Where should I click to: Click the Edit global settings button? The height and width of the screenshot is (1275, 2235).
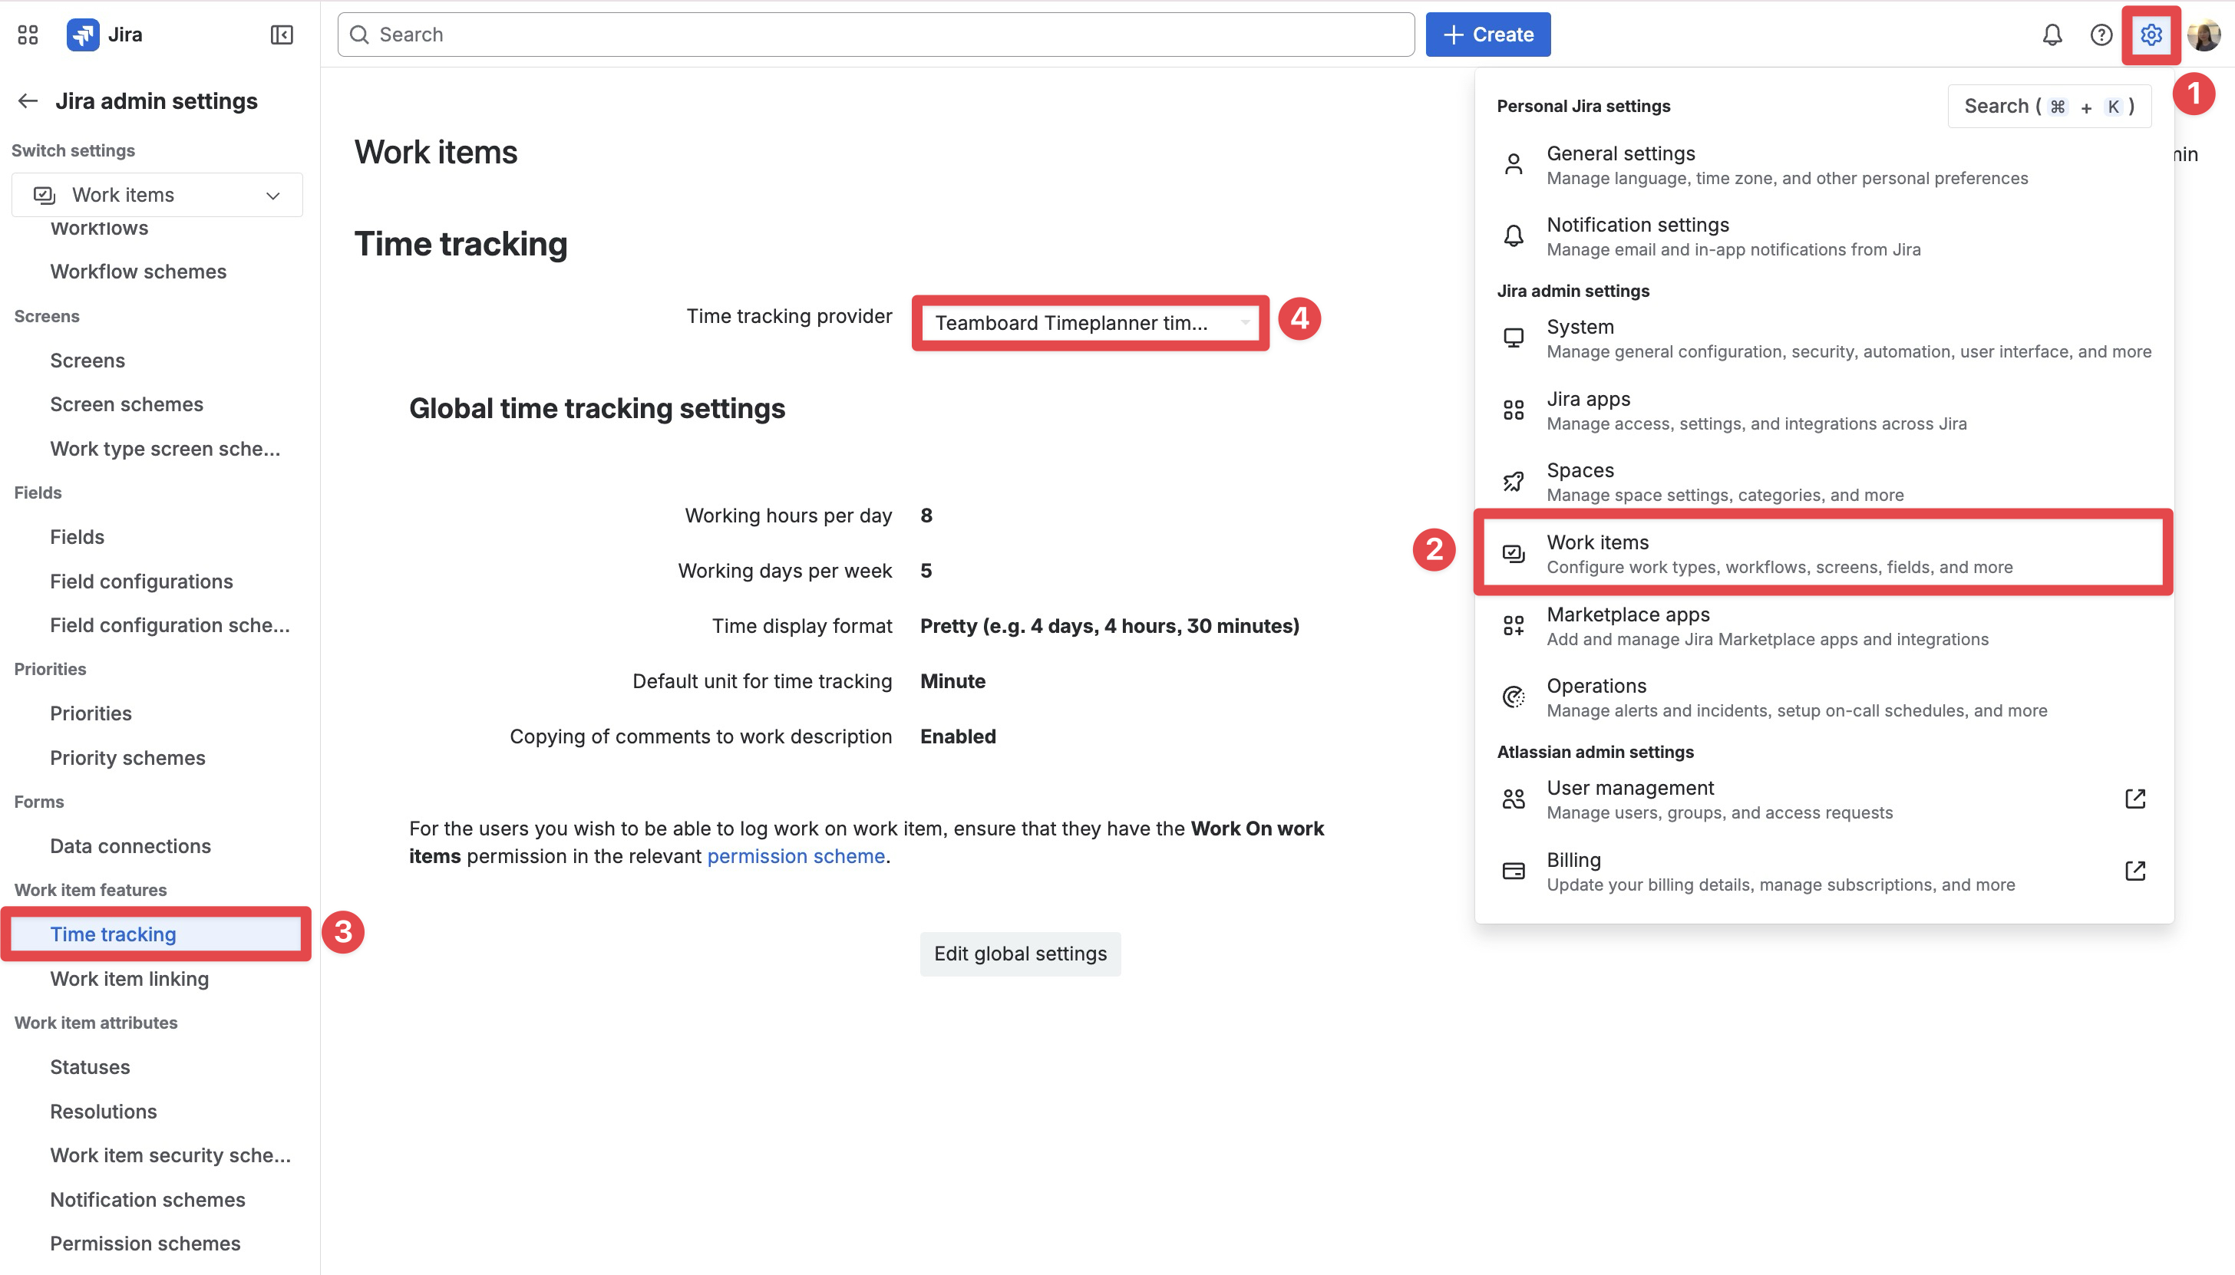[1020, 954]
